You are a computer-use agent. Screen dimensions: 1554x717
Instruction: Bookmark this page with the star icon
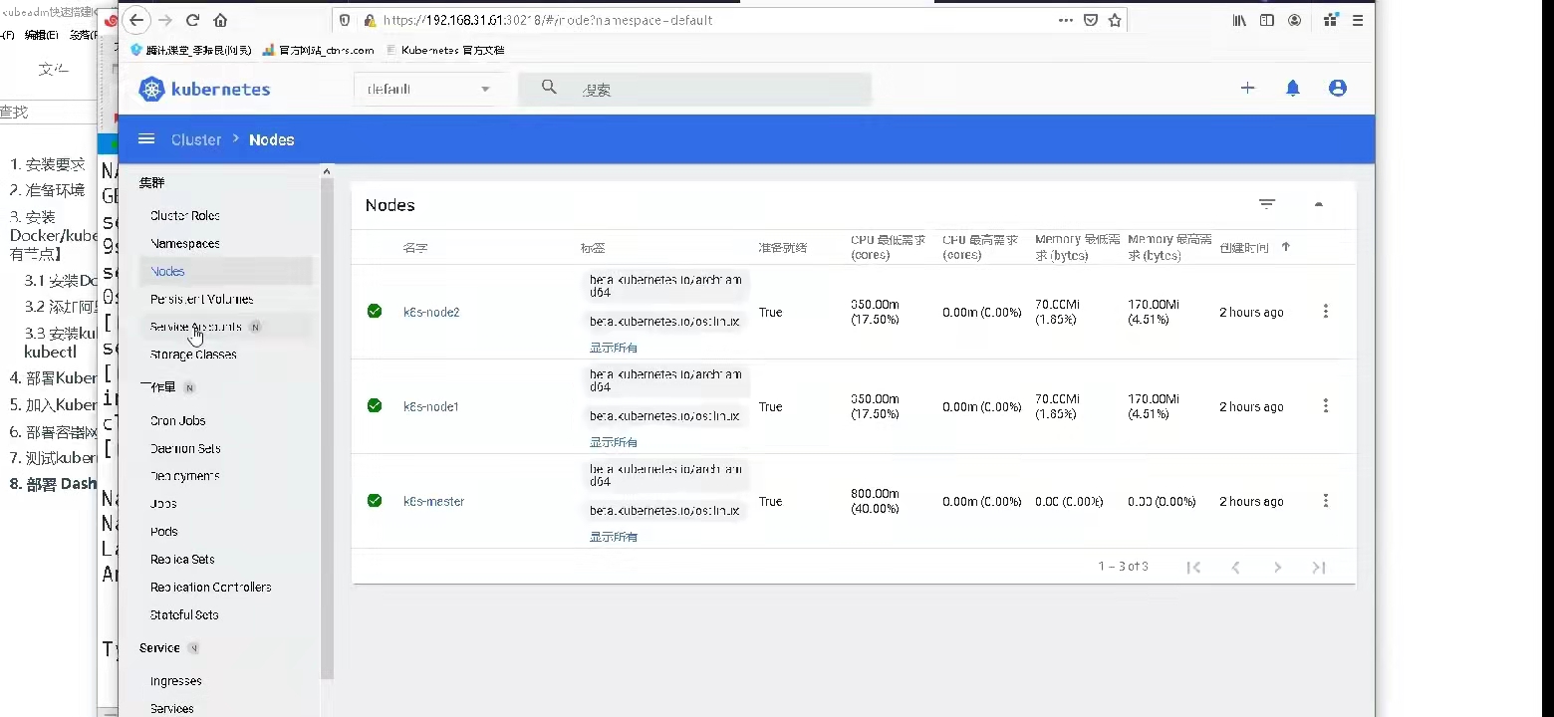(x=1115, y=20)
